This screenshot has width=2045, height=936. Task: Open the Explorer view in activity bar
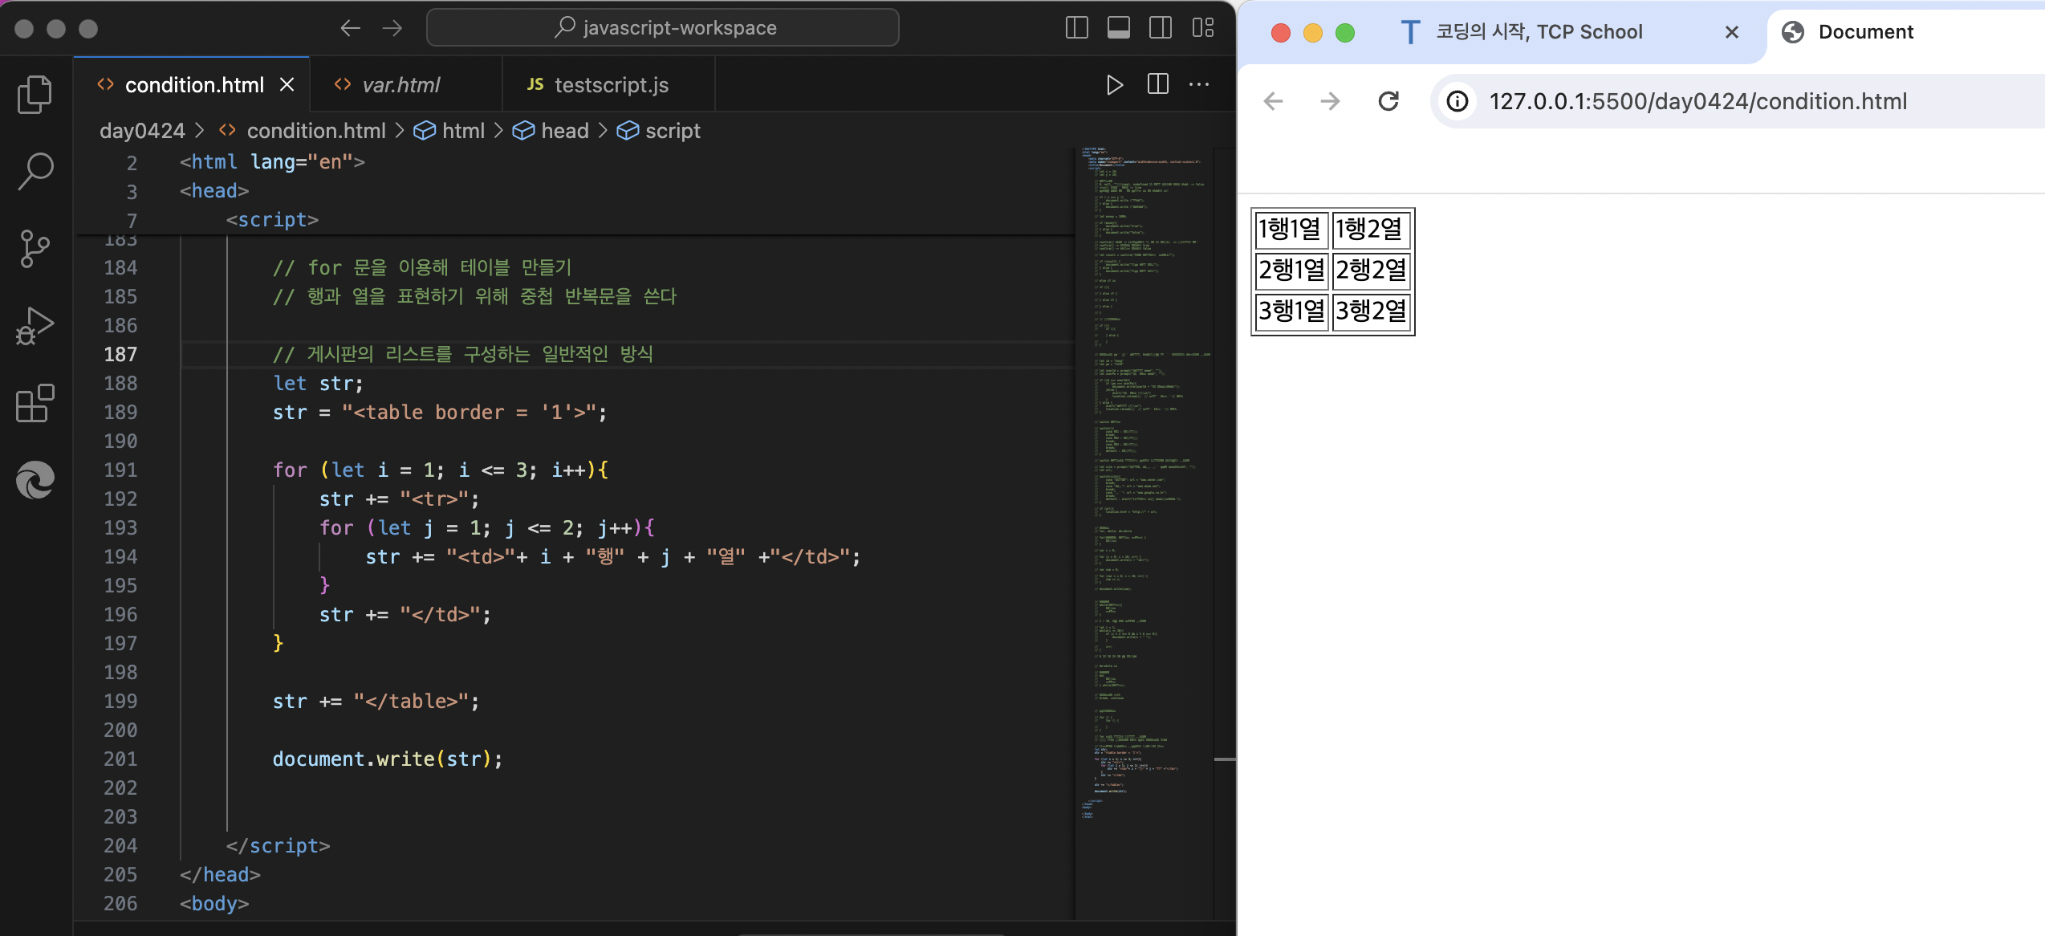35,95
